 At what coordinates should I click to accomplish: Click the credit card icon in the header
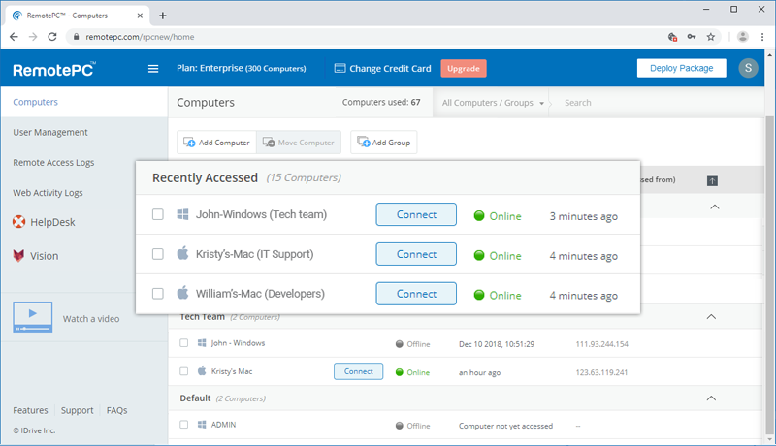(340, 68)
